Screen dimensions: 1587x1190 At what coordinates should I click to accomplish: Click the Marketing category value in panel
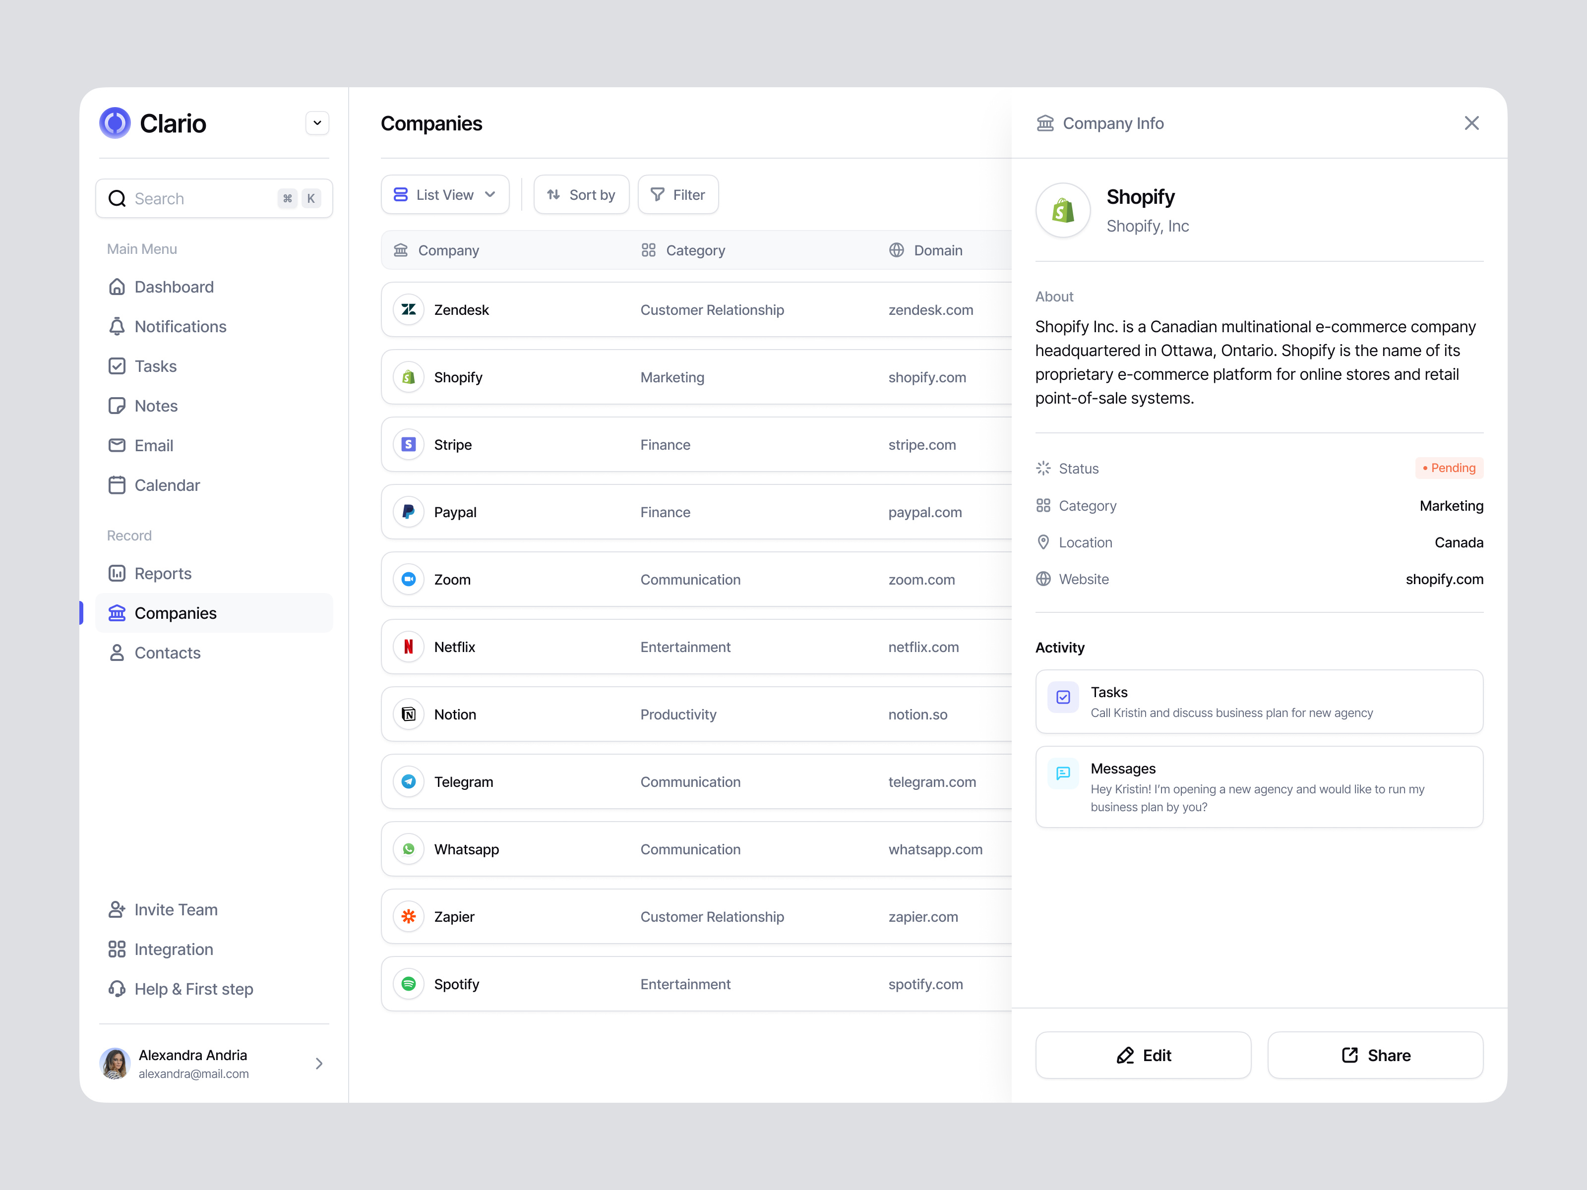tap(1452, 506)
